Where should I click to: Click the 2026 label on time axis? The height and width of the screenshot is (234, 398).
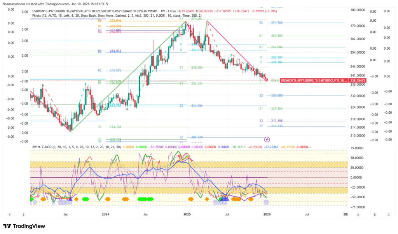(x=267, y=214)
